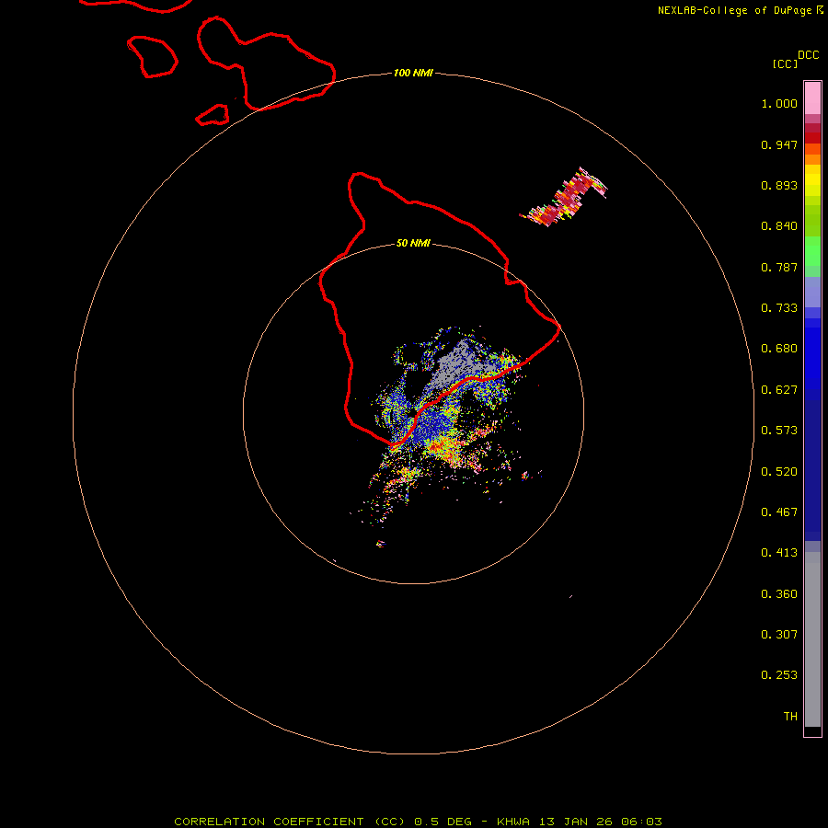This screenshot has height=828, width=828.
Task: Click the 0.627 color scale value
Action: [x=779, y=390]
